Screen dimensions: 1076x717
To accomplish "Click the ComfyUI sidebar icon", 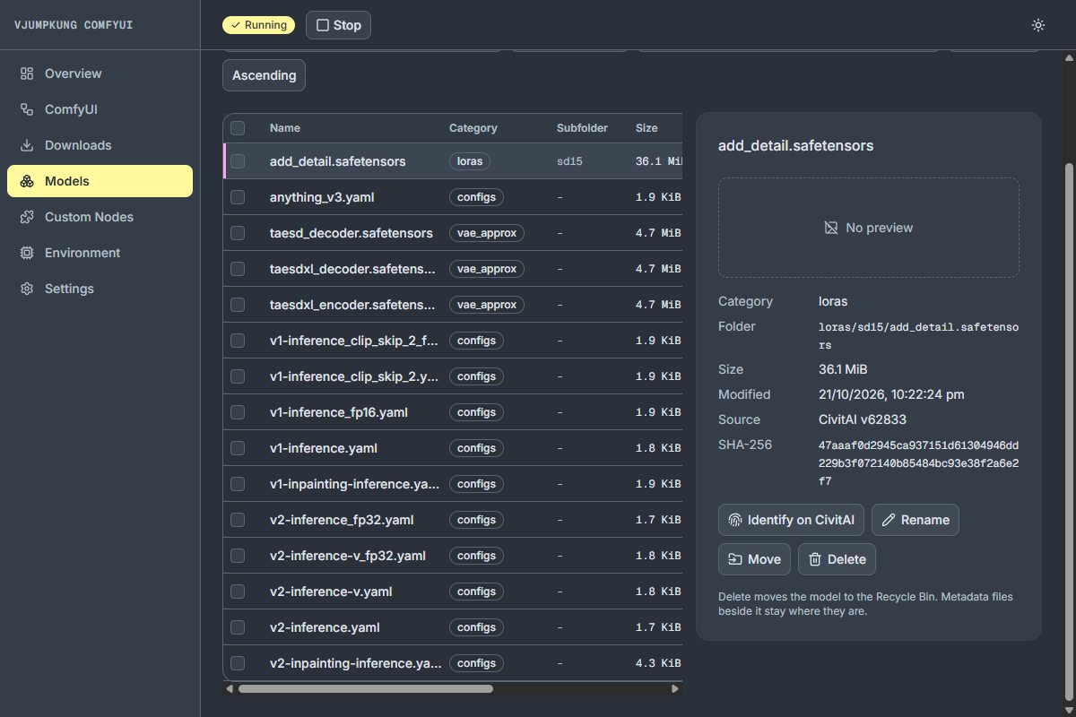I will pyautogui.click(x=27, y=109).
